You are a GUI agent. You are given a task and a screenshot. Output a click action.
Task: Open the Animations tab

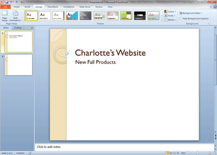69,7
